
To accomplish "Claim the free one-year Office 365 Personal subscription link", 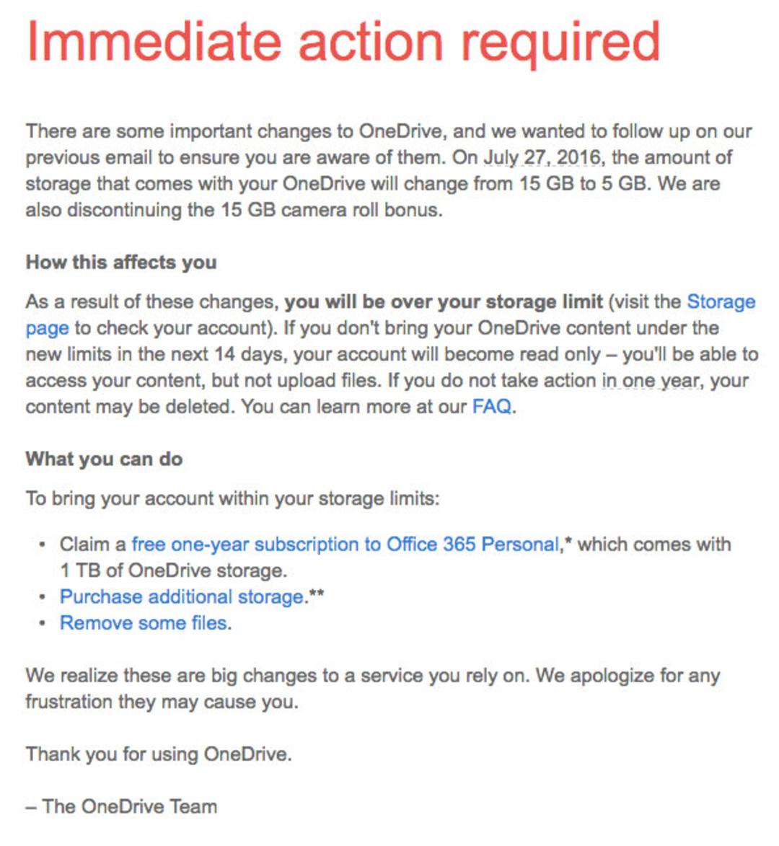I will [x=345, y=545].
